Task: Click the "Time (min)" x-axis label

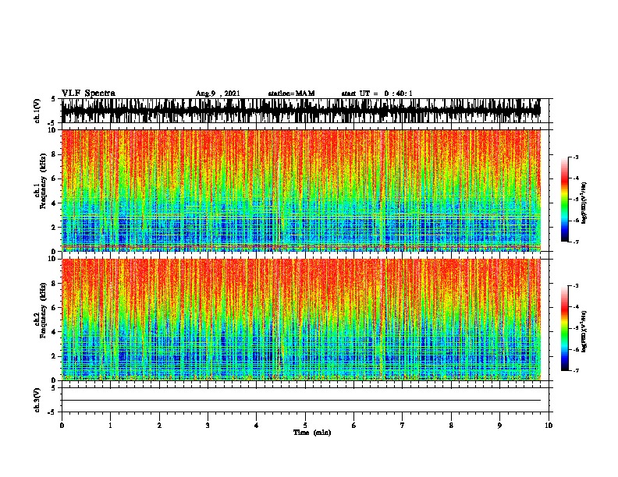Action: [312, 433]
